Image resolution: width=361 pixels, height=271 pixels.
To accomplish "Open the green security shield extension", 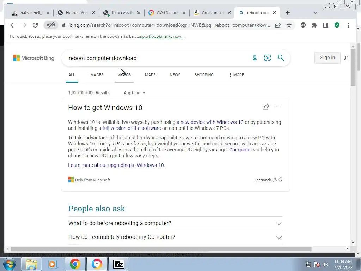I will point(337,25).
